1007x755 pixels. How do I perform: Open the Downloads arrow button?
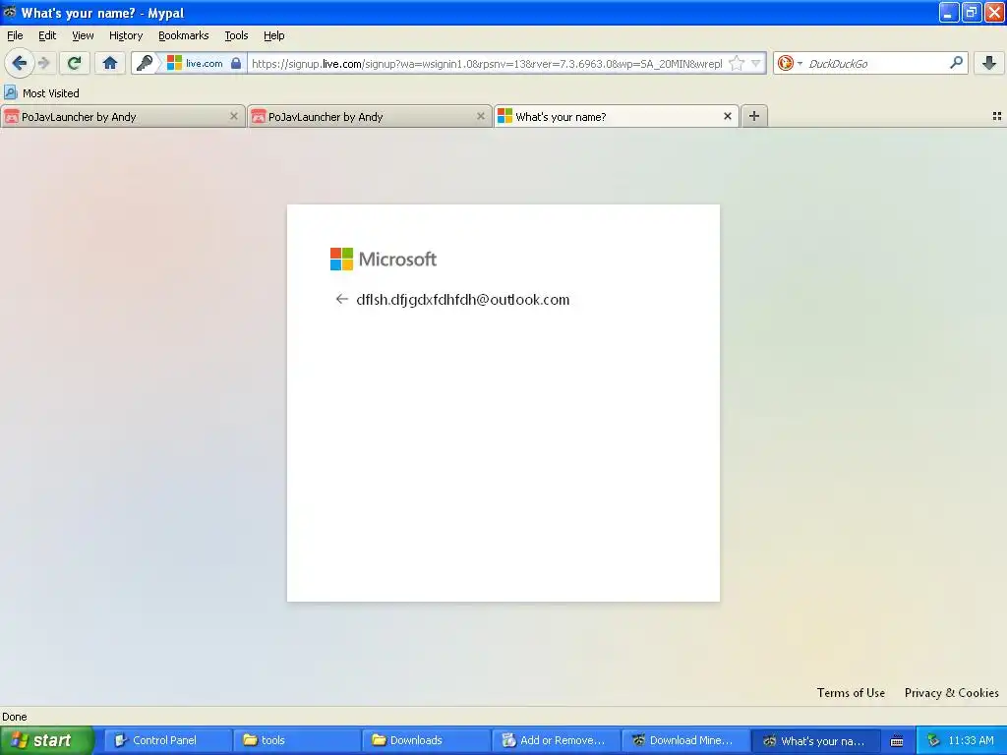coord(989,63)
